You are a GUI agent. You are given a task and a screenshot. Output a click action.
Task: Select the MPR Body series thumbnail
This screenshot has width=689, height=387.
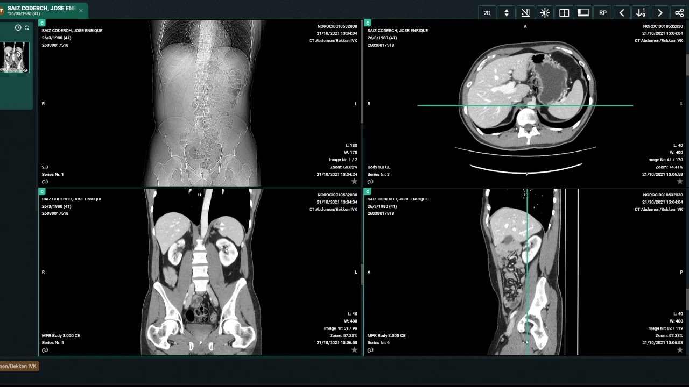point(15,58)
